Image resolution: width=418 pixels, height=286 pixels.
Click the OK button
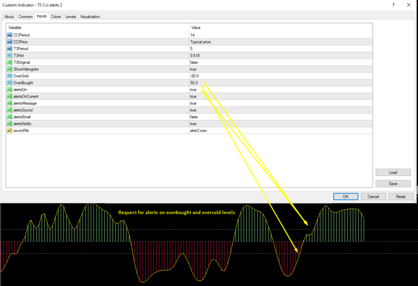[x=345, y=197]
